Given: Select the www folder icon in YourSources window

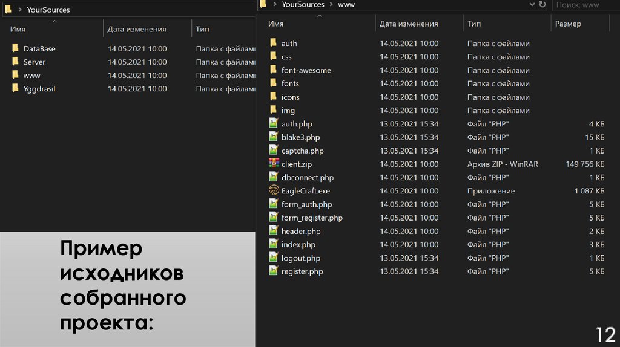Looking at the screenshot, I should pos(15,75).
